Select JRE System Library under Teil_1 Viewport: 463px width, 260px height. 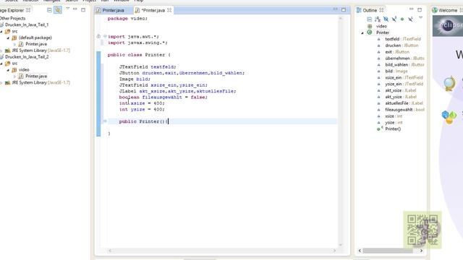(41, 51)
